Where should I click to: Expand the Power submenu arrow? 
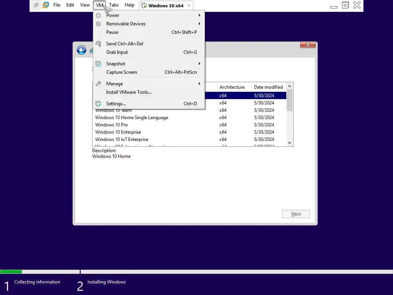200,15
